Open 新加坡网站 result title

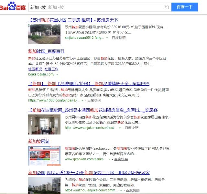[x=39, y=141]
